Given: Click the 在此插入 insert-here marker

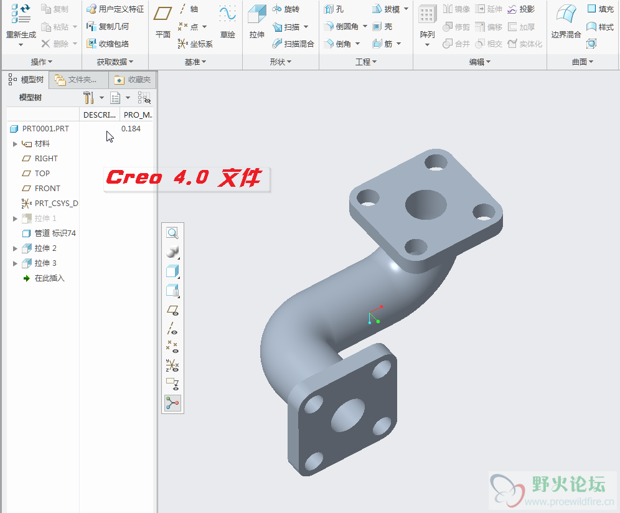Looking at the screenshot, I should click(x=44, y=278).
